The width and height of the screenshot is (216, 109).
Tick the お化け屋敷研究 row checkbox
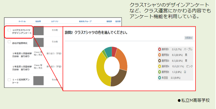pyautogui.click(x=9, y=42)
